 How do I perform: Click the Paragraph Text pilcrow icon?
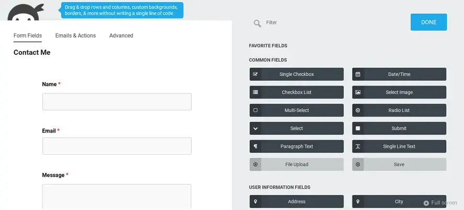256,146
